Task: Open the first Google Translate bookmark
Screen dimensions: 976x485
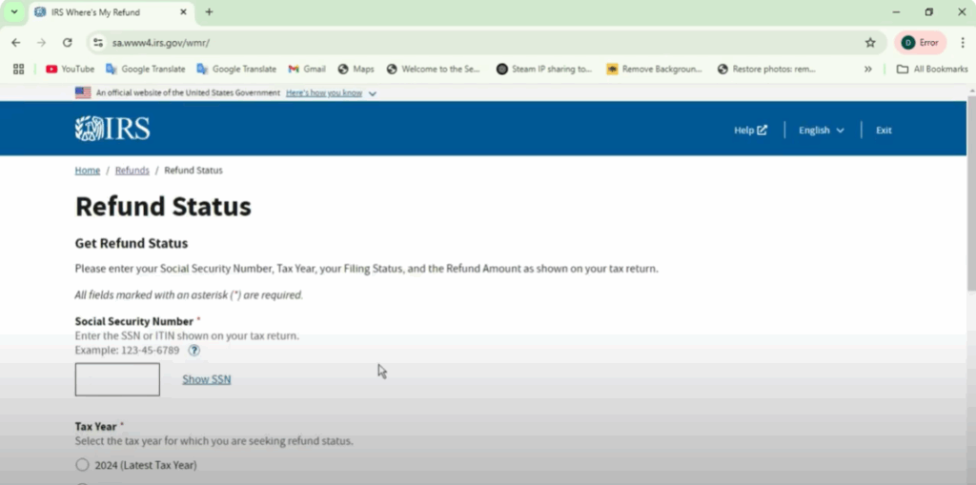Action: pos(146,70)
